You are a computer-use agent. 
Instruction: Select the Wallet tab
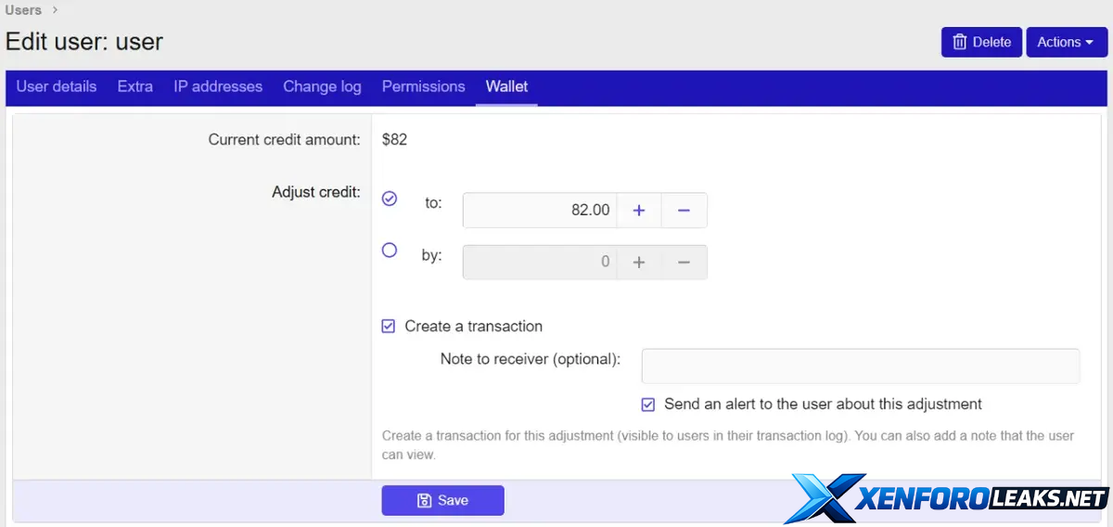pyautogui.click(x=506, y=86)
